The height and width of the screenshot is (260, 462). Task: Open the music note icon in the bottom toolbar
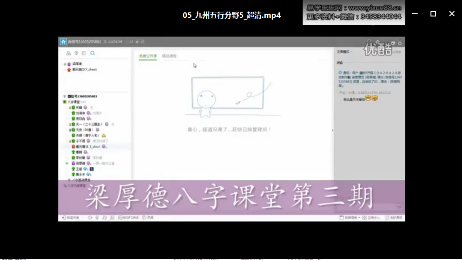(x=104, y=217)
